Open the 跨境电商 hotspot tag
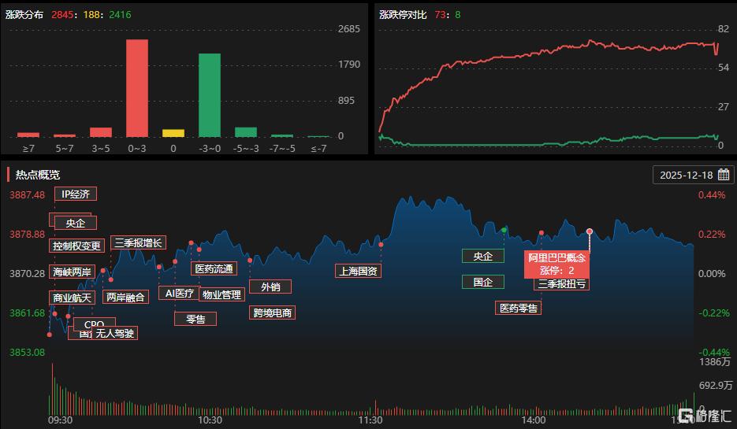 273,313
